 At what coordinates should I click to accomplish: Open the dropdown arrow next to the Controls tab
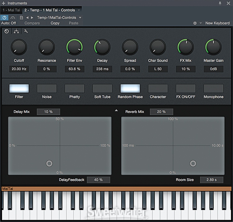coord(79,10)
